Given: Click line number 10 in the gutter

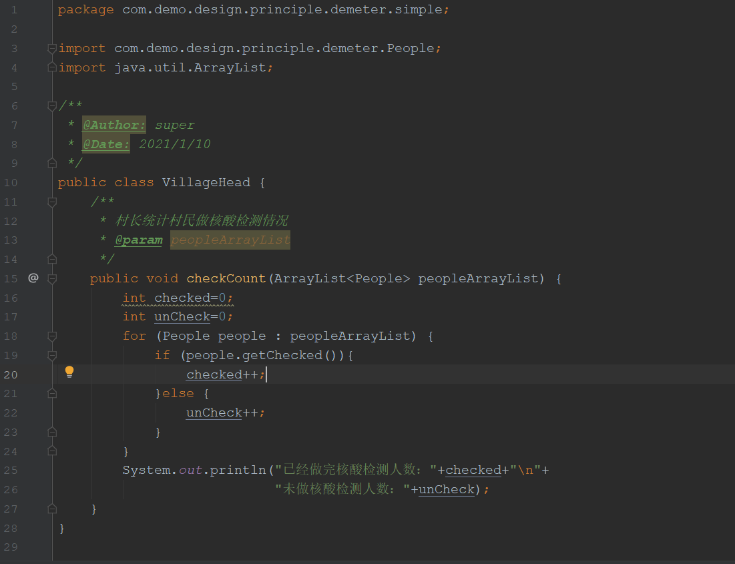Looking at the screenshot, I should tap(11, 182).
